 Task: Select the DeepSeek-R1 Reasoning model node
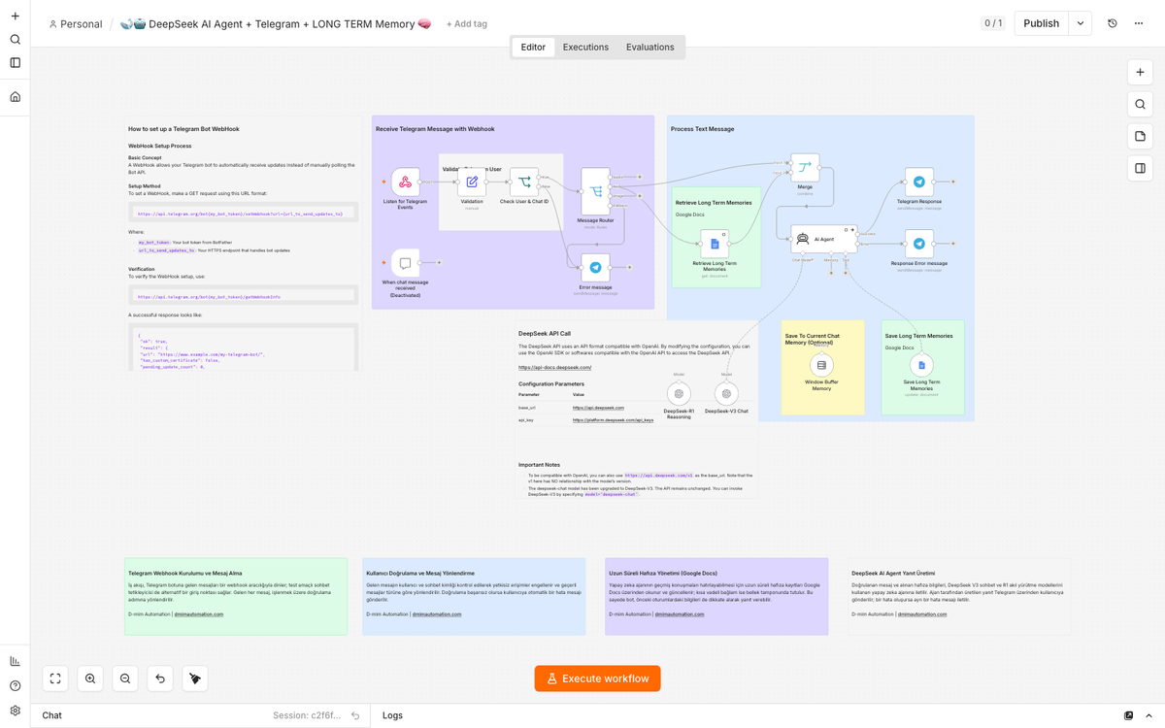[x=679, y=393]
